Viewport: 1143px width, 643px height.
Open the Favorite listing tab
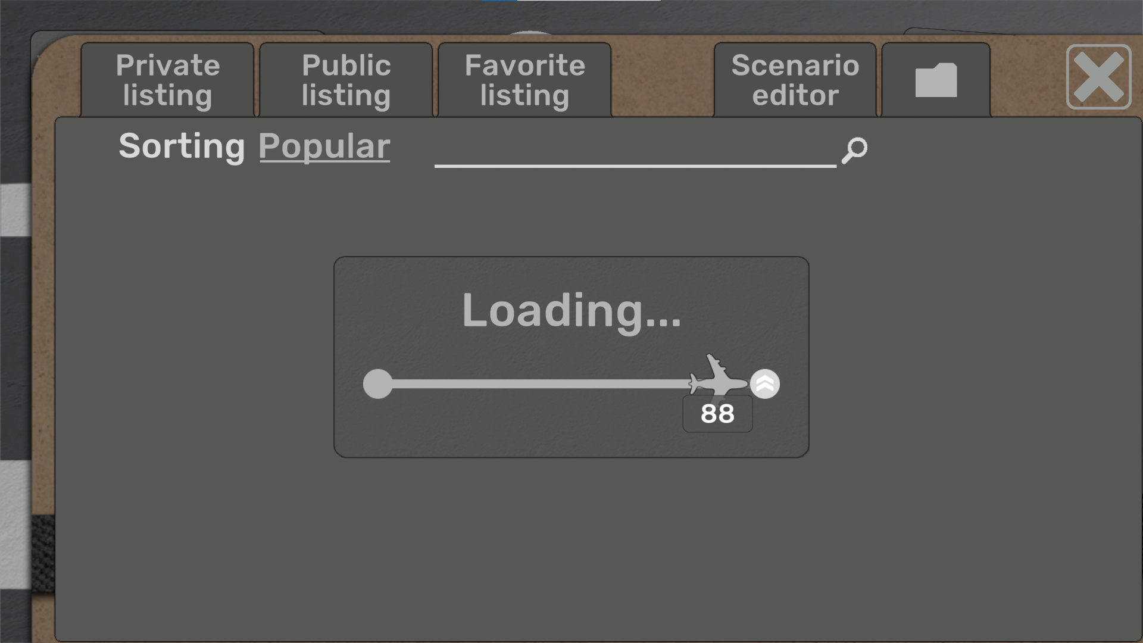pyautogui.click(x=524, y=80)
